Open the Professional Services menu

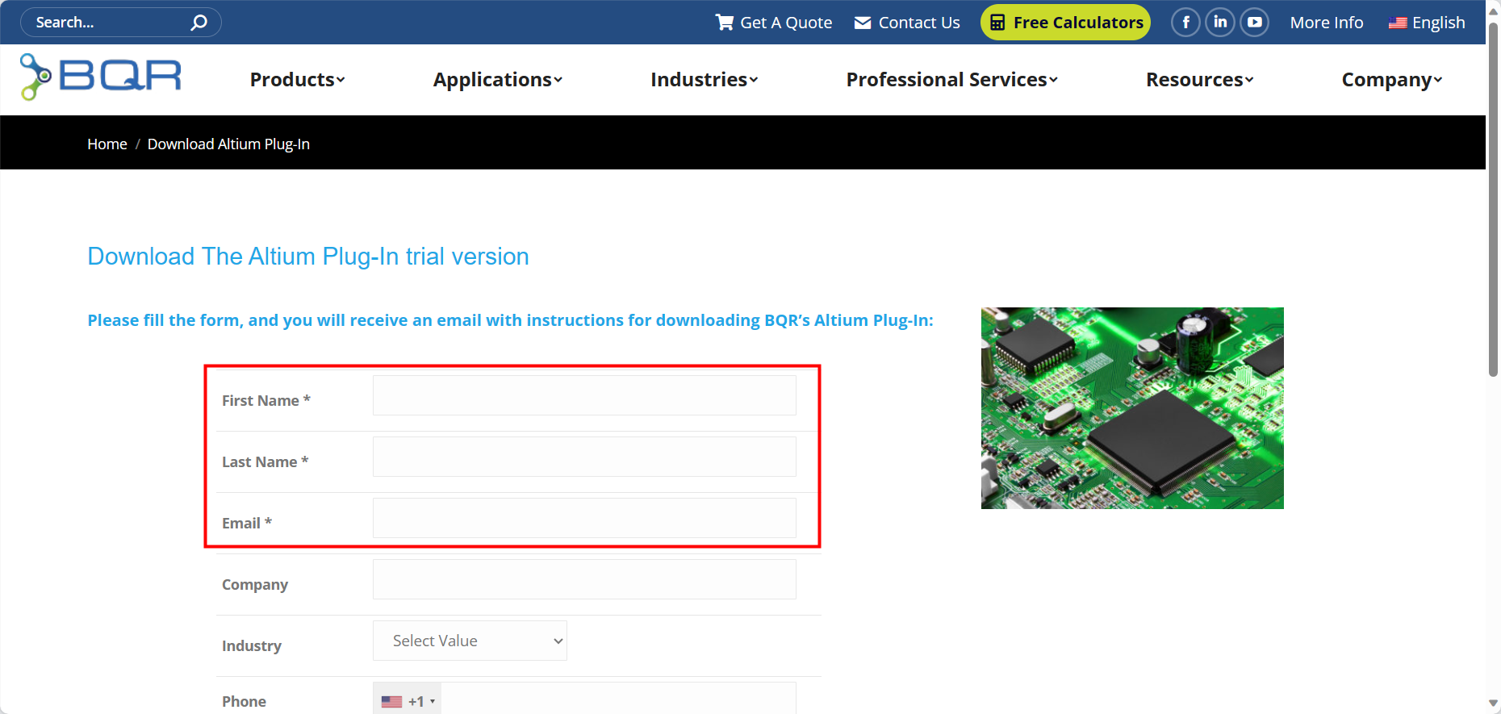[951, 80]
